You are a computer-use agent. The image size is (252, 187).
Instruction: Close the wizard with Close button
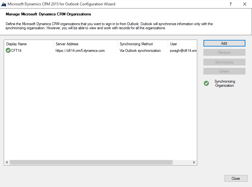pos(236,178)
